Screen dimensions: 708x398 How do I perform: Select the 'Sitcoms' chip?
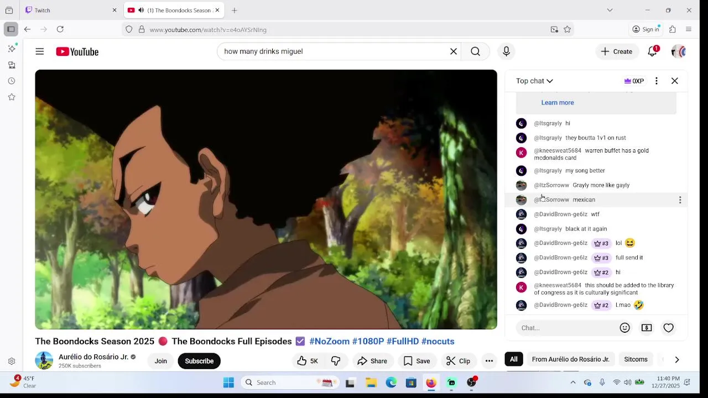pyautogui.click(x=636, y=359)
